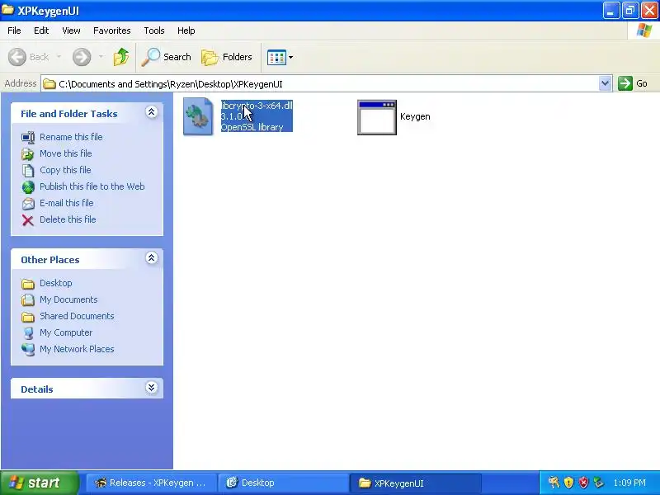
Task: Open My Documents in Other Places
Action: tap(68, 299)
